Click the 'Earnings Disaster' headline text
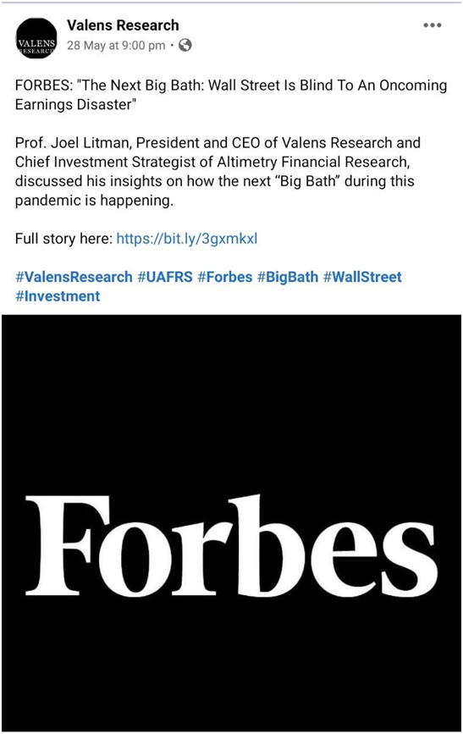 (x=75, y=104)
